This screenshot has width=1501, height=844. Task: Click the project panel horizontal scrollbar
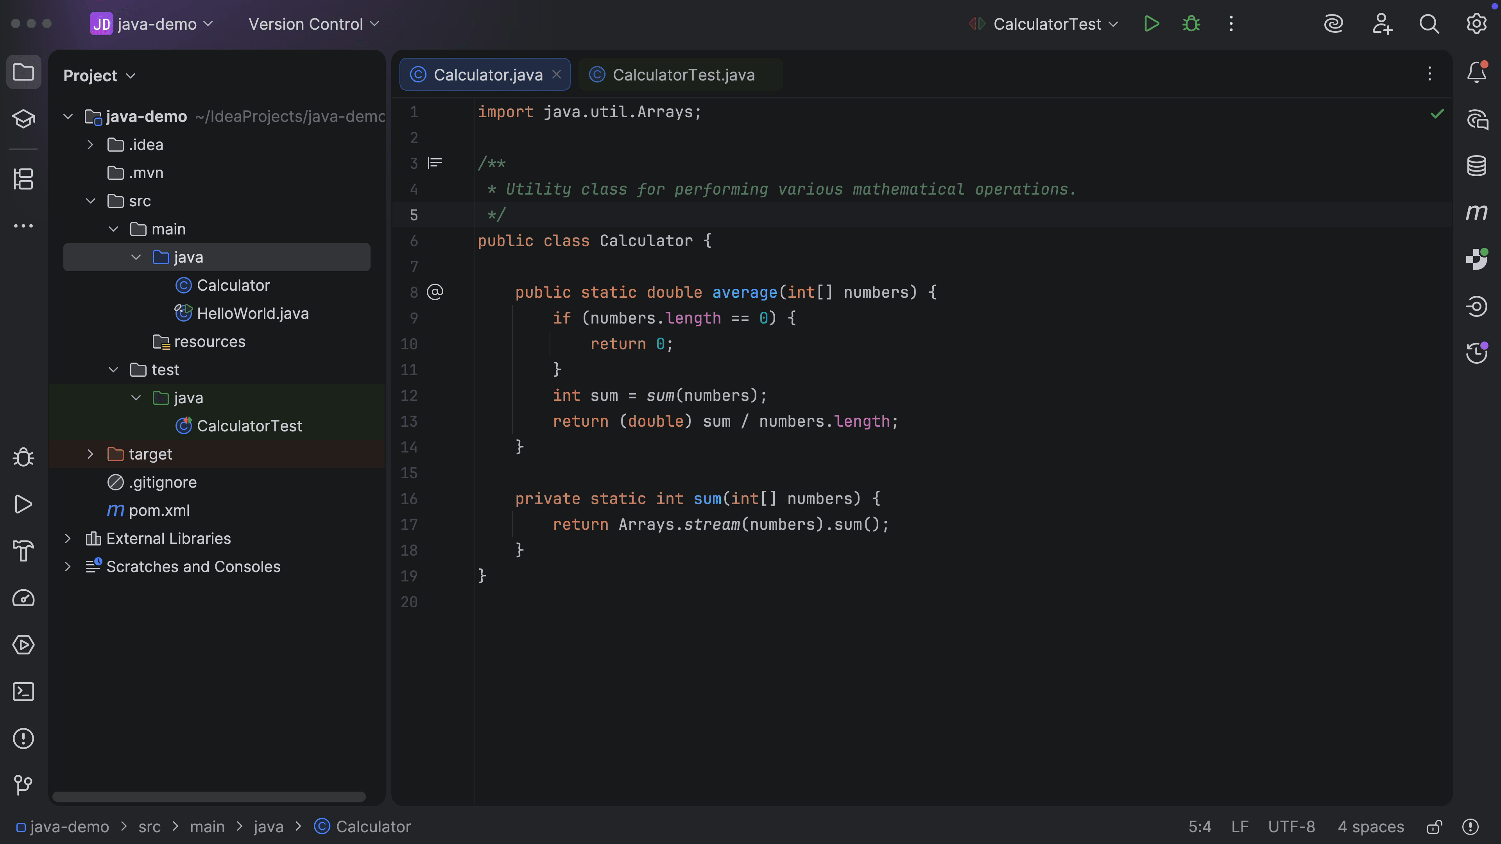pyautogui.click(x=209, y=796)
